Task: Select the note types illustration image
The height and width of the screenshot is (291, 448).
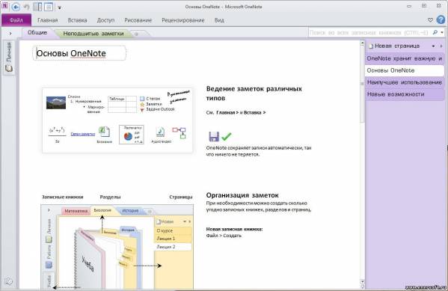Action: [117, 120]
